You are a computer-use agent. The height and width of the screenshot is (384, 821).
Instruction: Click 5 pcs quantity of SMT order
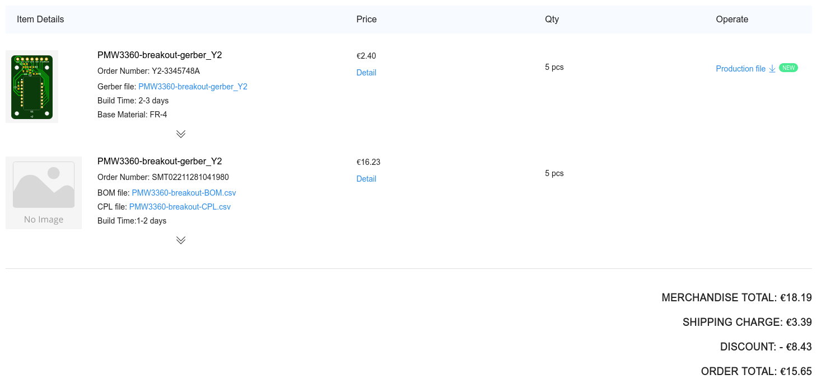click(554, 173)
